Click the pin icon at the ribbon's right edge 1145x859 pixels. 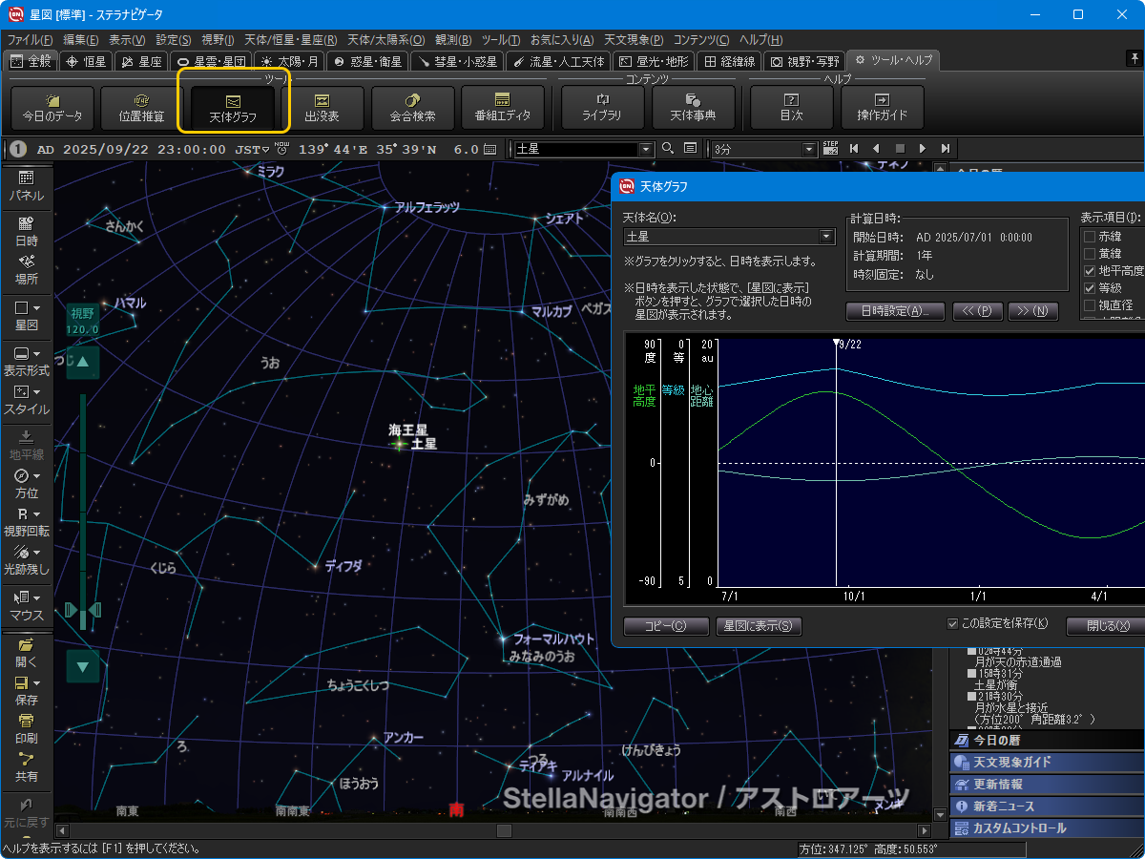click(x=1134, y=59)
